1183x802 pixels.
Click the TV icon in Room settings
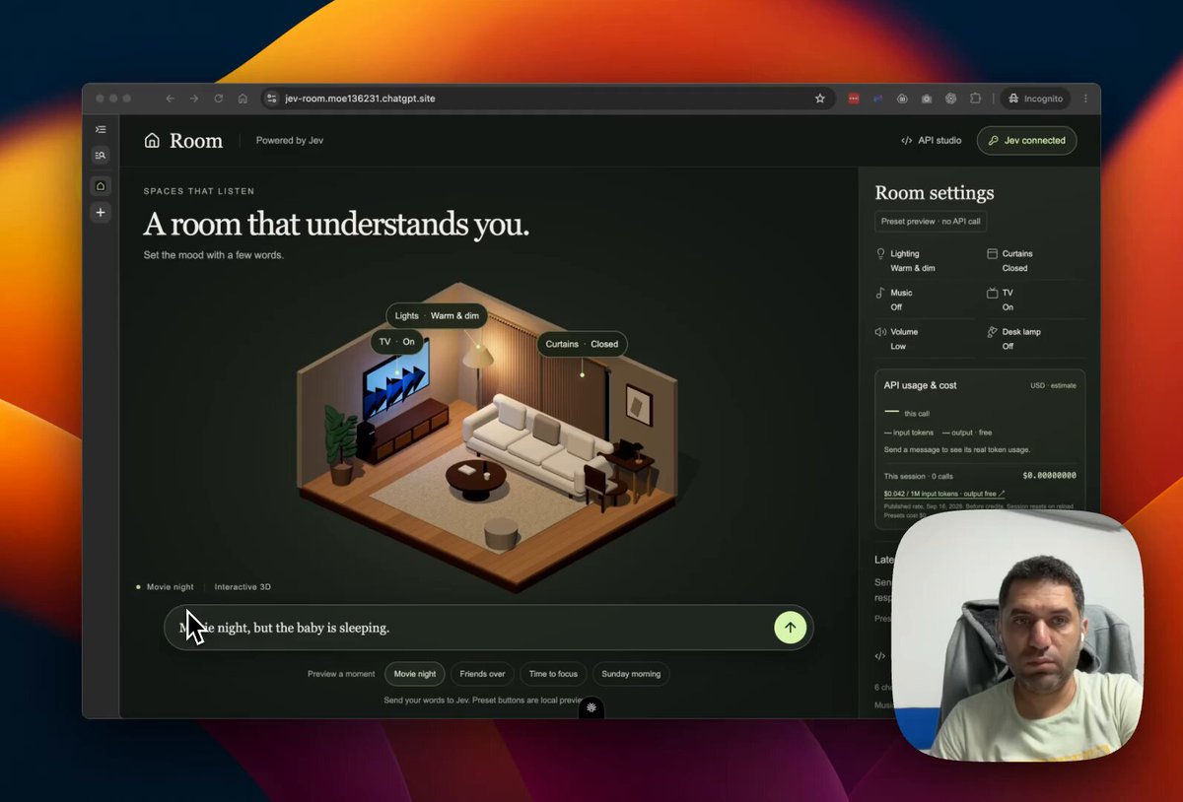point(993,293)
